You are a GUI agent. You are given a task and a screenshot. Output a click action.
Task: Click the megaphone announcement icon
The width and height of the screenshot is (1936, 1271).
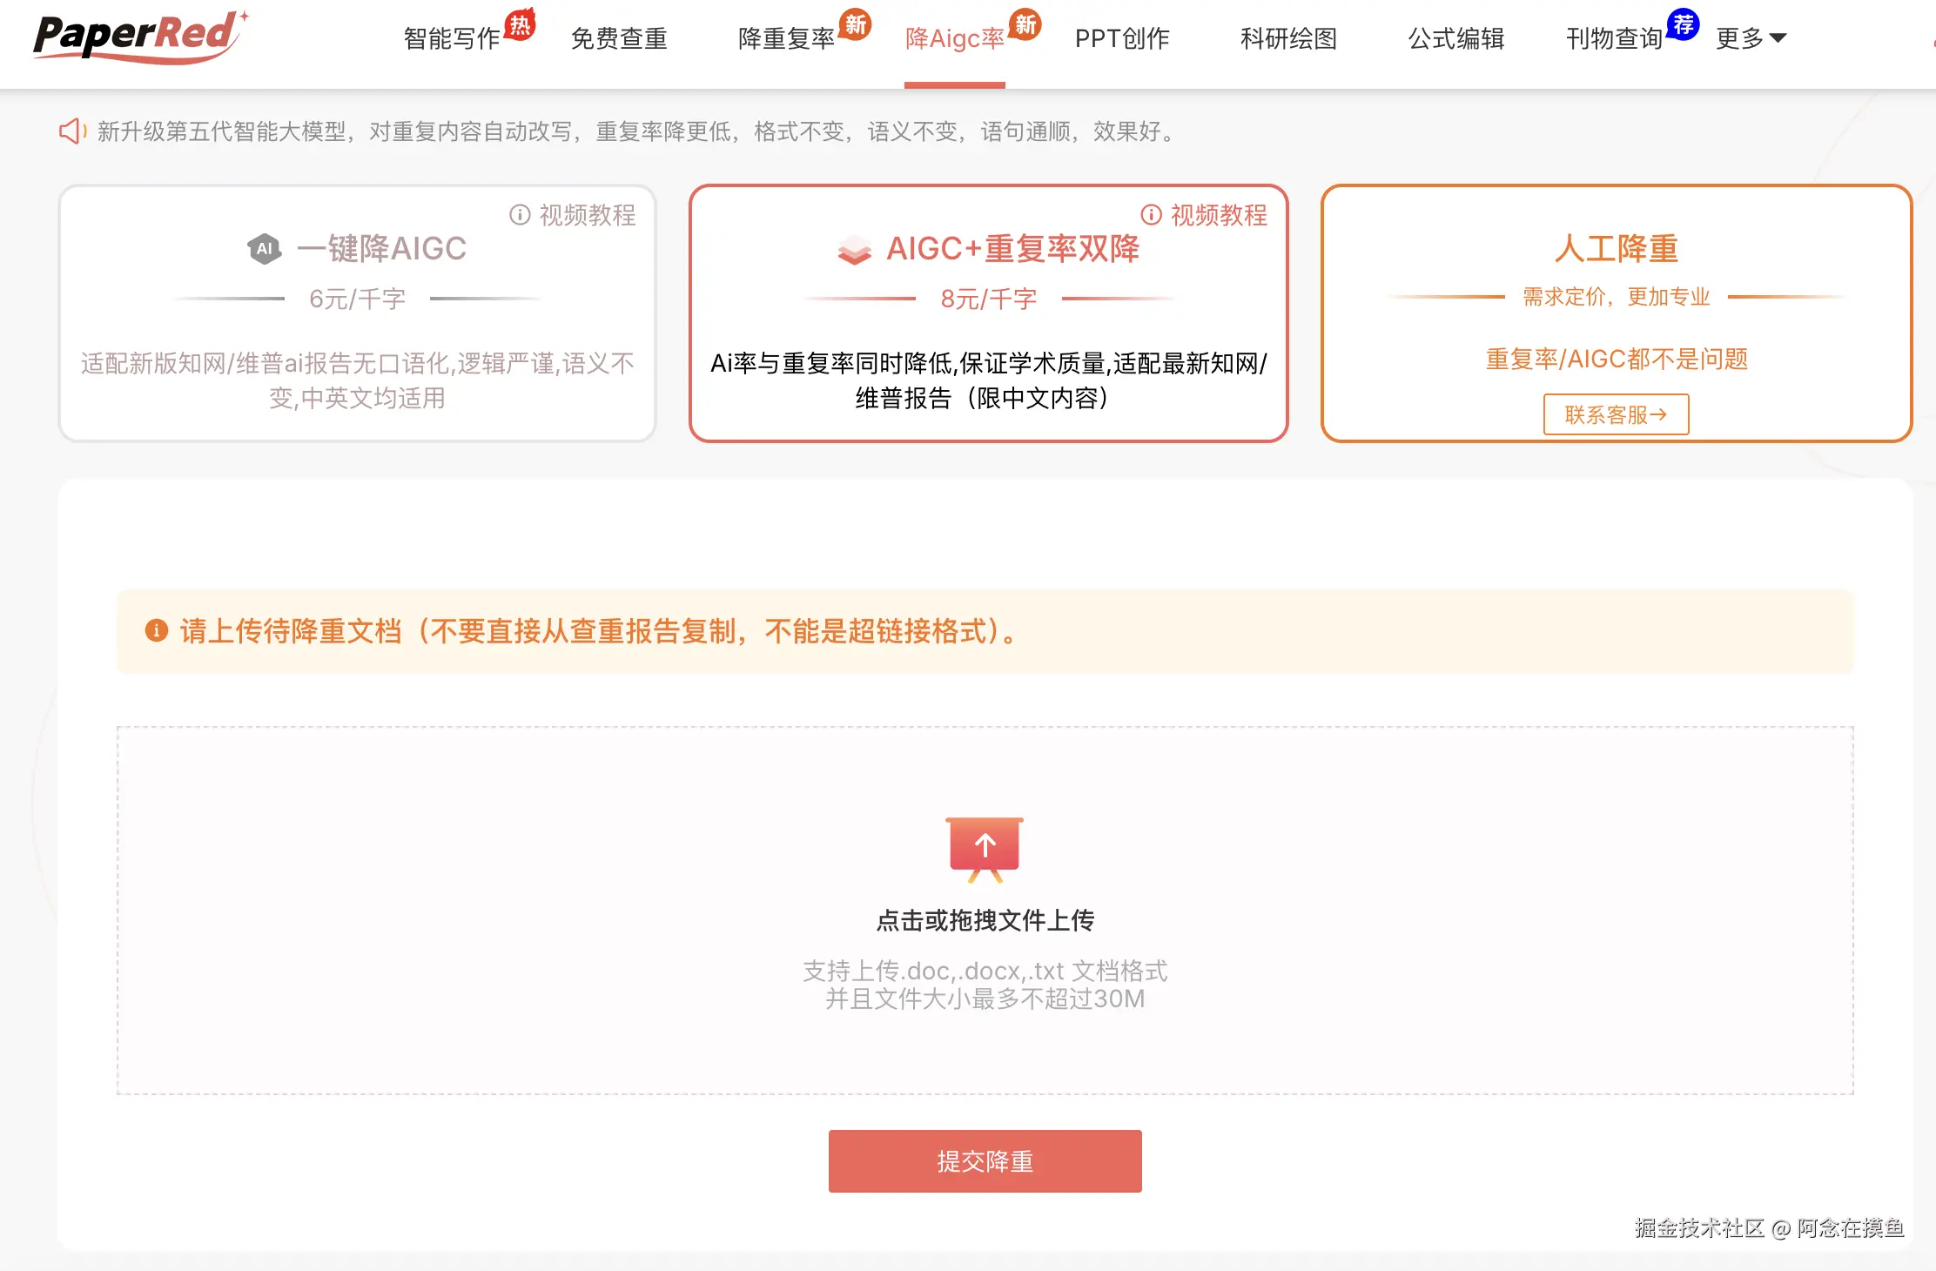[72, 131]
